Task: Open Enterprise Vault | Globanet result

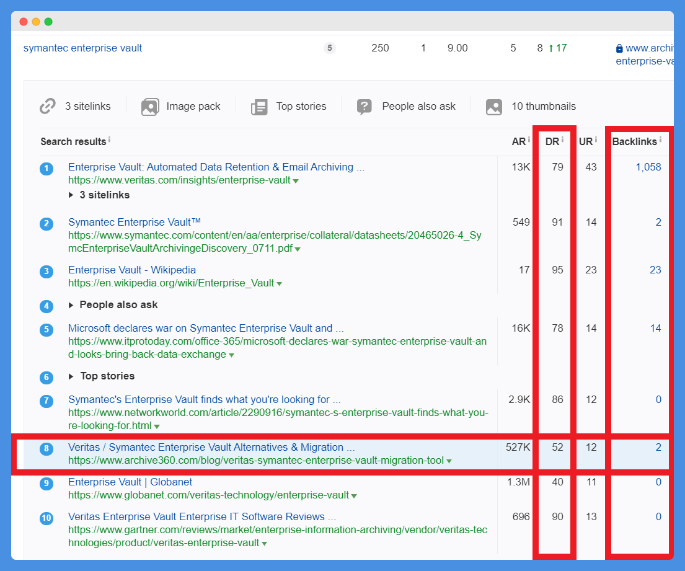Action: click(x=130, y=482)
